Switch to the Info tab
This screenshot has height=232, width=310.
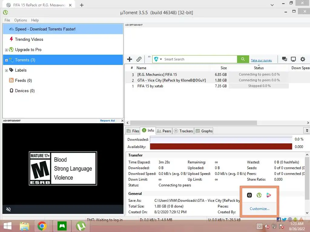tap(148, 130)
